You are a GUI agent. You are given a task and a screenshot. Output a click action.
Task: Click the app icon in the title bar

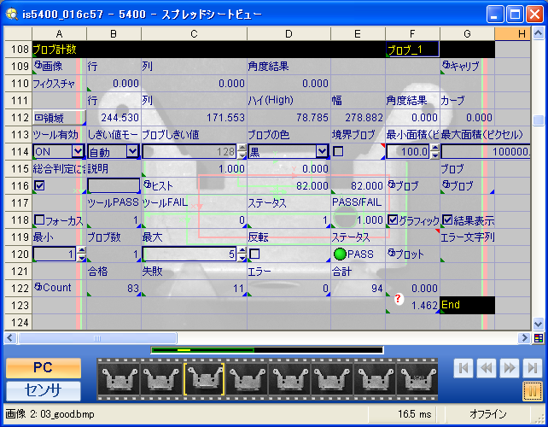pyautogui.click(x=11, y=14)
